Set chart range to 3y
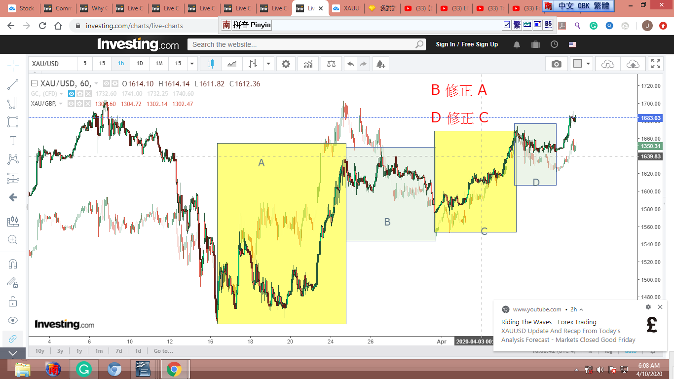Viewport: 674px width, 379px height. pyautogui.click(x=60, y=351)
